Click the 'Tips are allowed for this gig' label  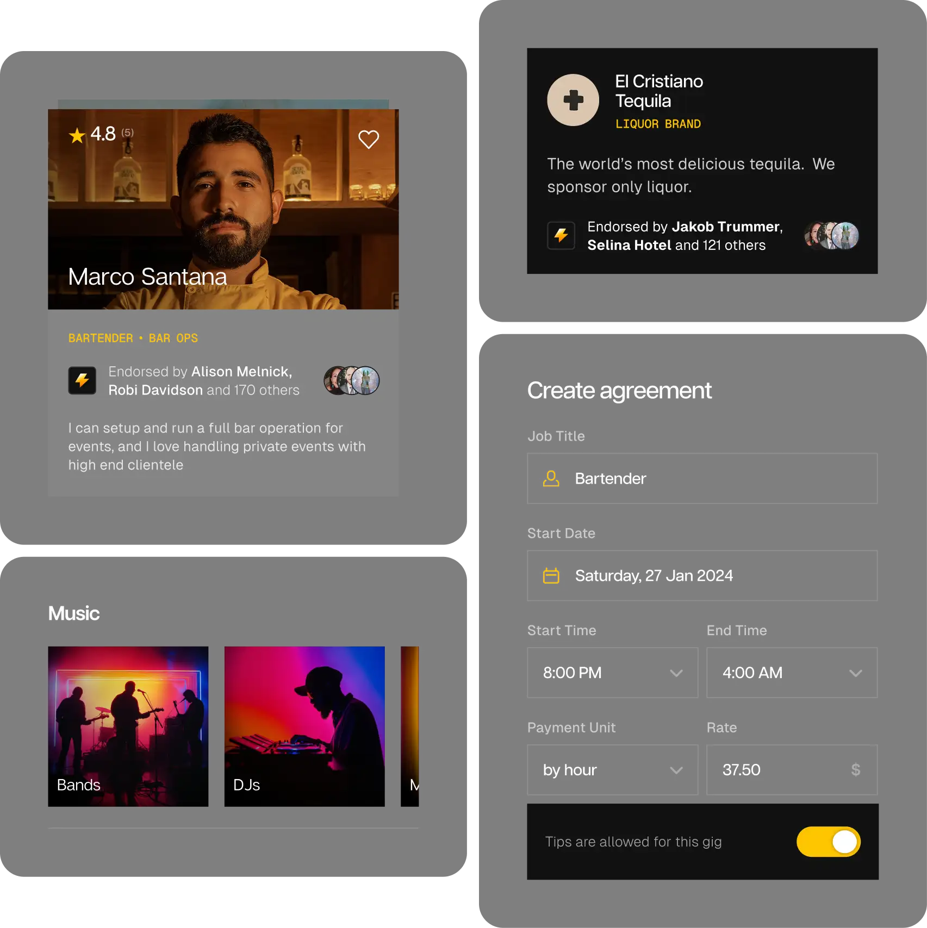pyautogui.click(x=633, y=842)
